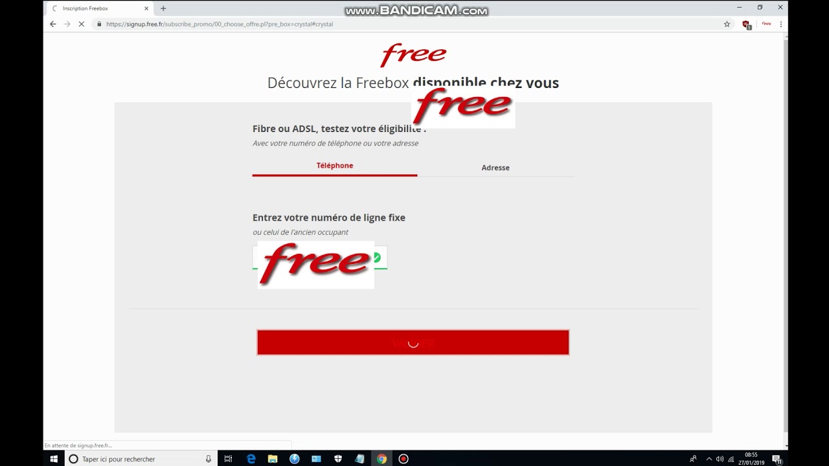Open the blue round app on taskbar

tap(295, 459)
